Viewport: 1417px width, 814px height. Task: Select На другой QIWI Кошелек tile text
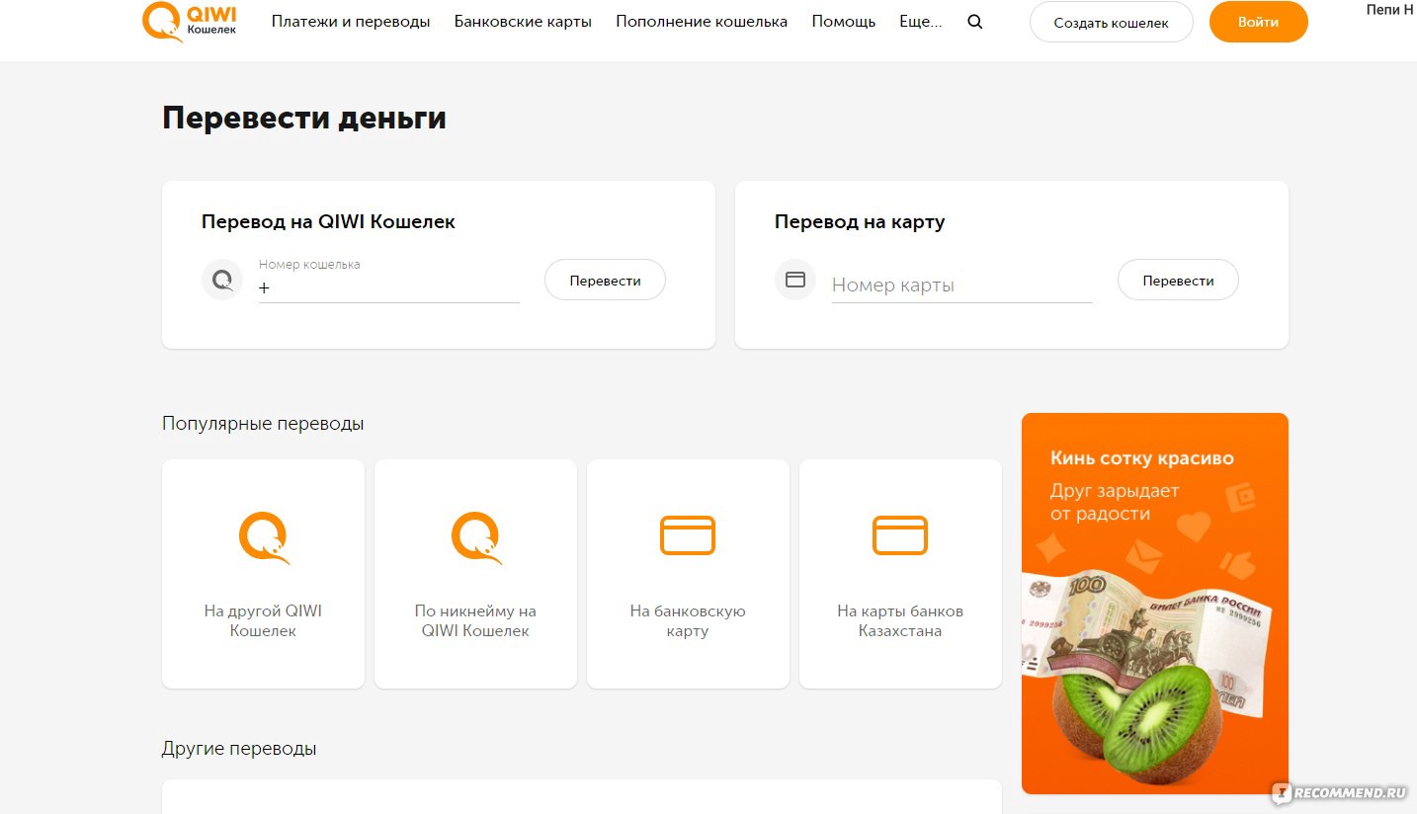coord(263,620)
